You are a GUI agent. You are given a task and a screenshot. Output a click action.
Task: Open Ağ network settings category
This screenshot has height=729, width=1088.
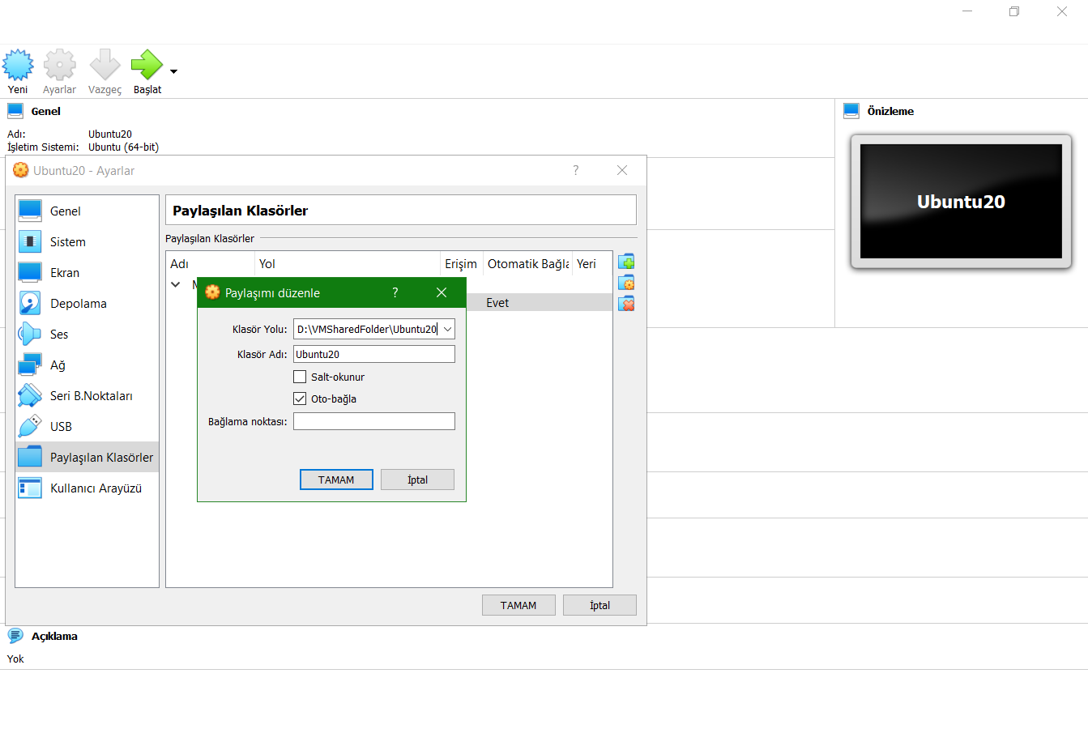pyautogui.click(x=87, y=364)
